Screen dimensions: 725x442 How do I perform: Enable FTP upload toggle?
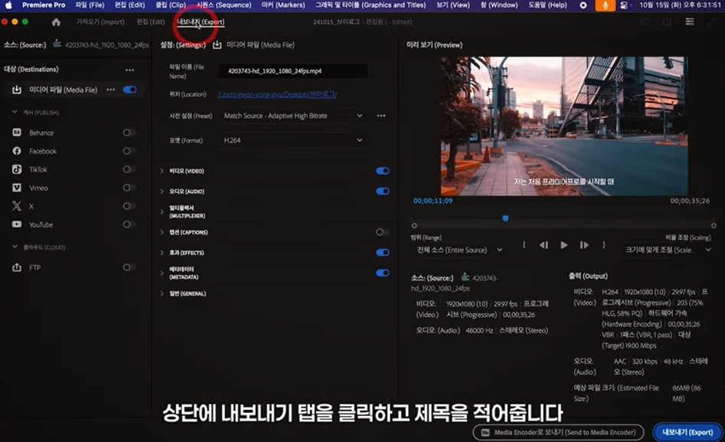click(x=129, y=267)
